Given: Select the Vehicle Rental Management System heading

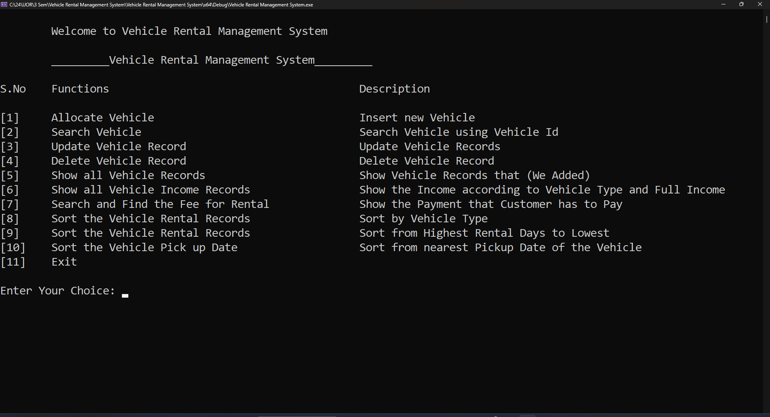Looking at the screenshot, I should click(212, 60).
